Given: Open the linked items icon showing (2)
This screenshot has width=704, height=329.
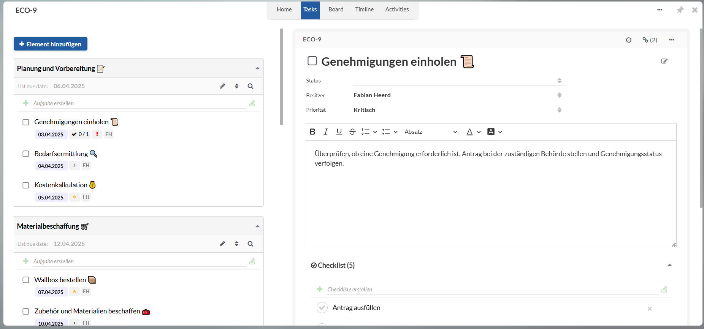Looking at the screenshot, I should (650, 40).
